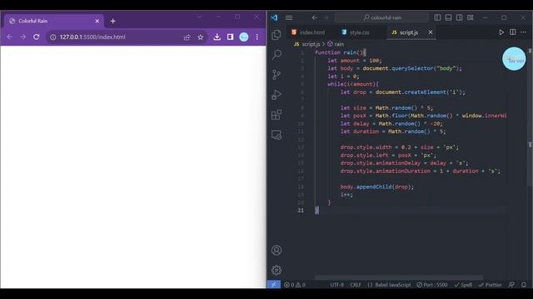Toggle the bottom panel layout button
The height and width of the screenshot is (299, 533).
point(448,17)
